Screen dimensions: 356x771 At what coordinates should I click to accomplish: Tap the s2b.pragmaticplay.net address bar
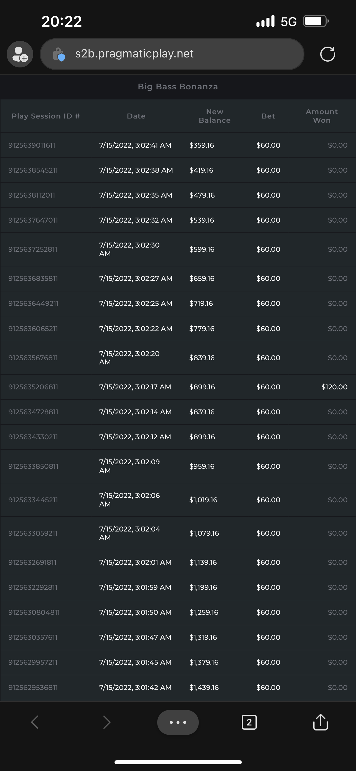172,54
